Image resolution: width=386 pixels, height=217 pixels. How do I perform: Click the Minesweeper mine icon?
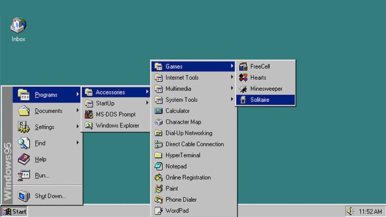[x=243, y=89]
